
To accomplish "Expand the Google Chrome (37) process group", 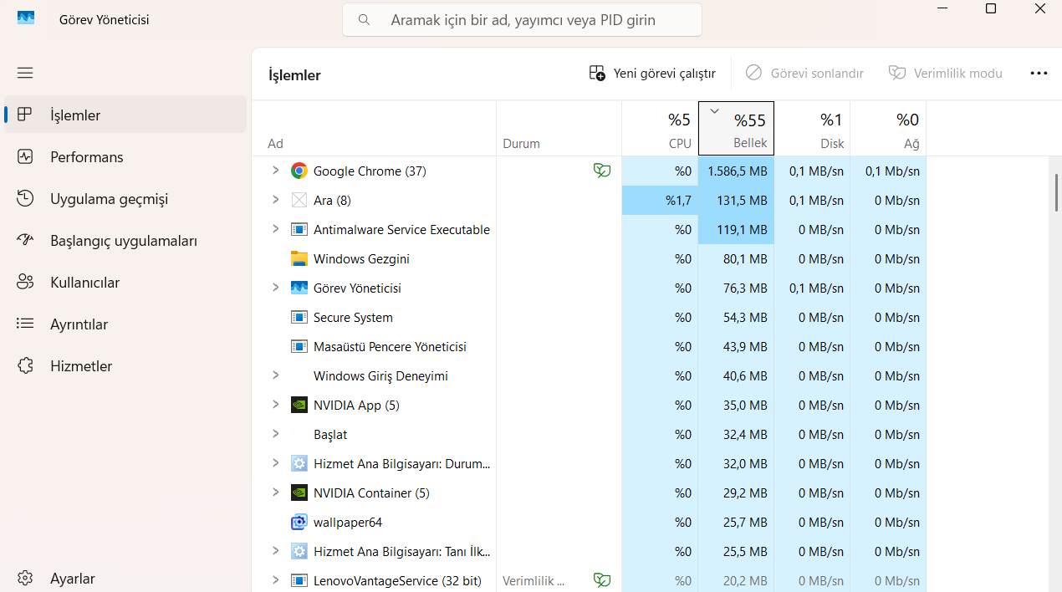I will point(275,171).
